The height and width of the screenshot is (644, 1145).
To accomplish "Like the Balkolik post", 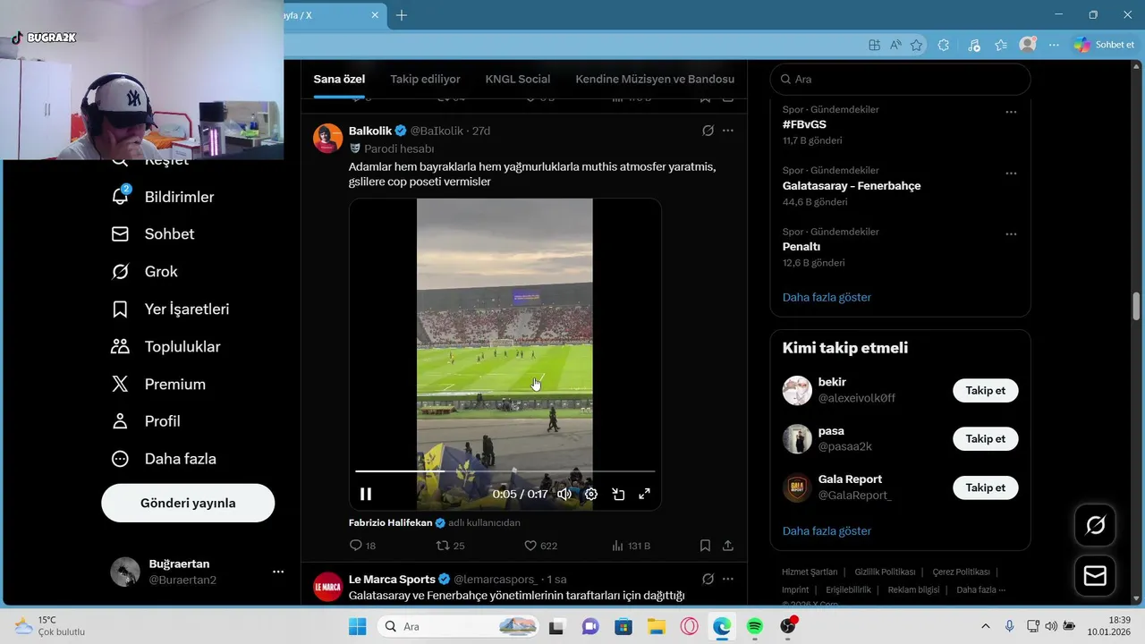I will pos(540,546).
